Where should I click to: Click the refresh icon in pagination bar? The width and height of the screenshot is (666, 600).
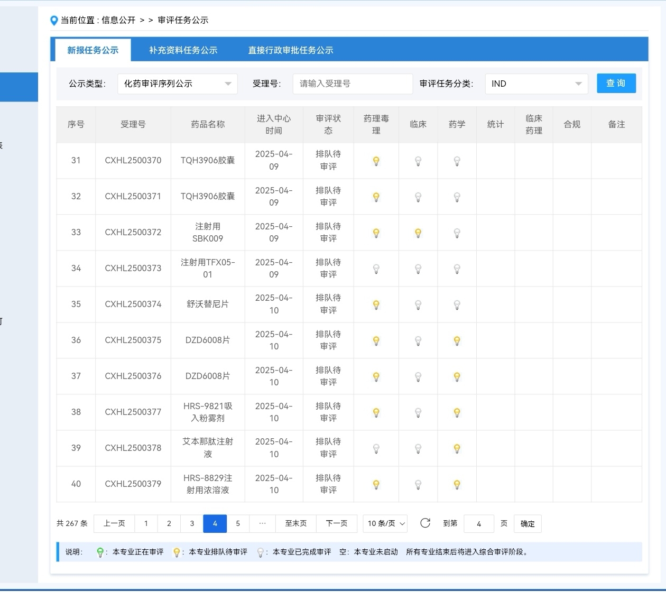pos(425,523)
